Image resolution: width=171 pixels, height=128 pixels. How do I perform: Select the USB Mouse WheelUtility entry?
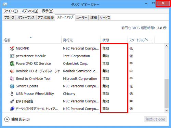point(35,94)
